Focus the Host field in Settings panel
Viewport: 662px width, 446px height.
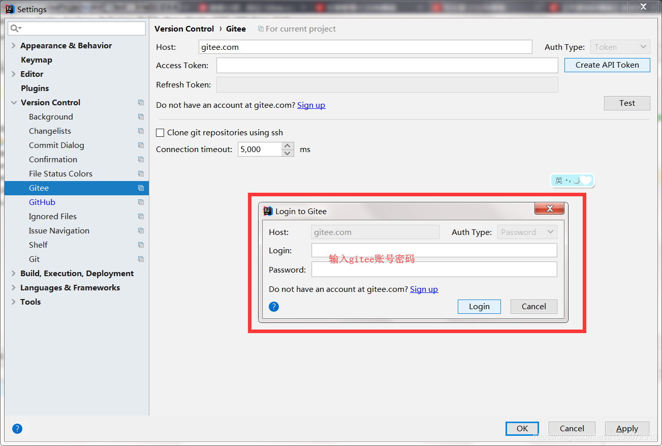365,47
